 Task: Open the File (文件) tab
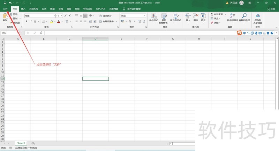pyautogui.click(x=5, y=9)
